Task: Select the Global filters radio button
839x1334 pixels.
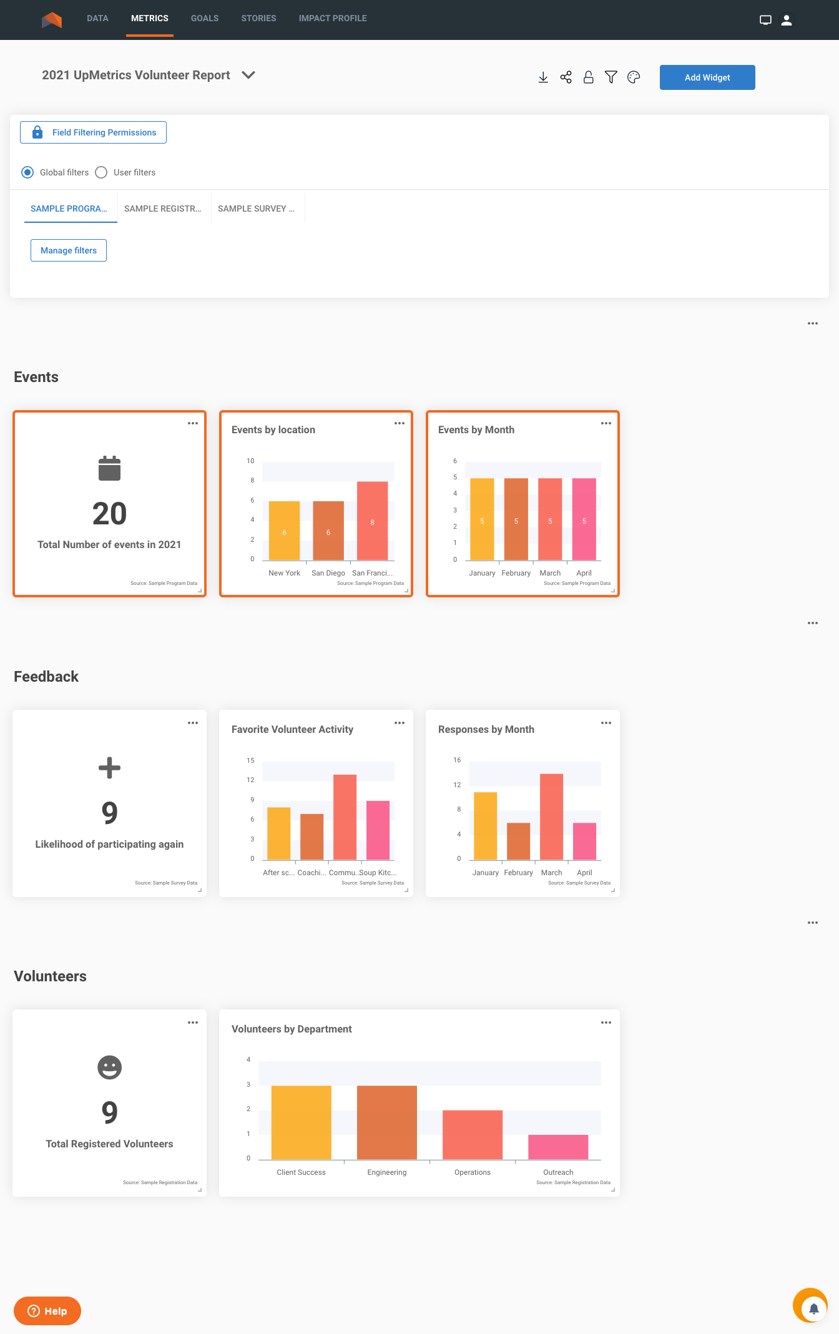Action: pos(27,172)
